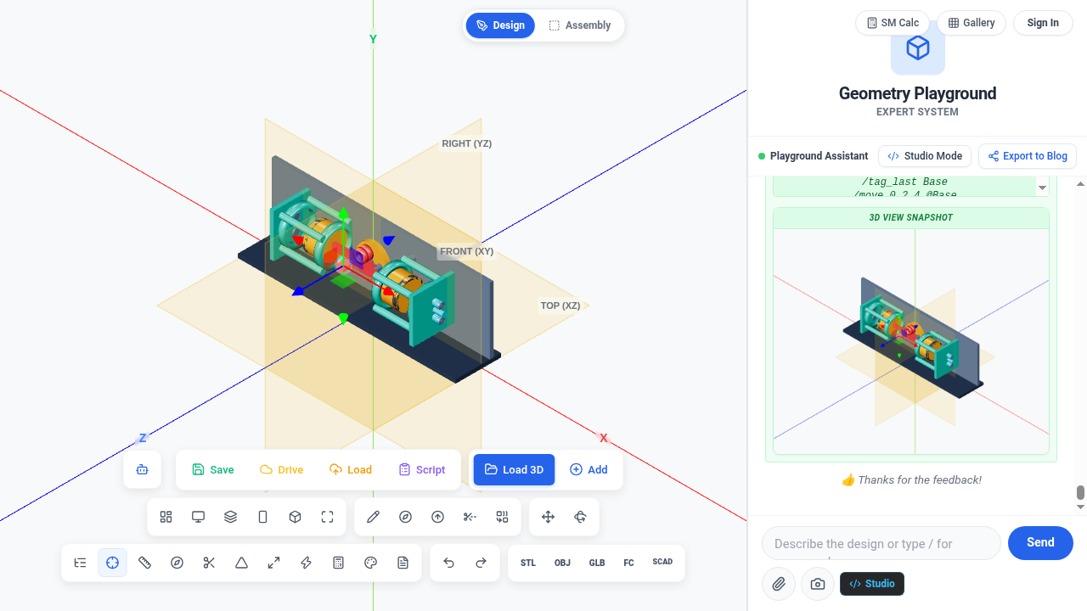Switch to the Design tab

(500, 25)
